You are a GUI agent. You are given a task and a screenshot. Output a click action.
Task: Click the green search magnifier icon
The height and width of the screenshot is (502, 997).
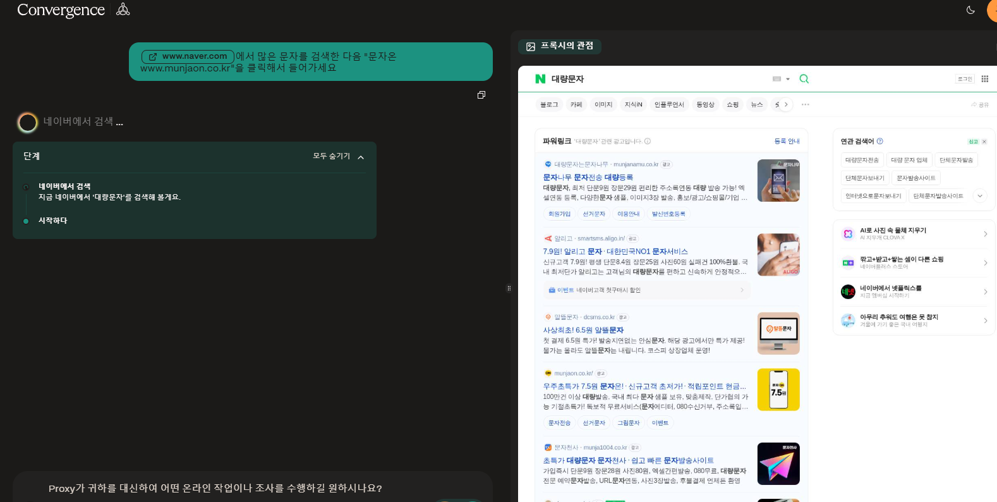pos(804,79)
